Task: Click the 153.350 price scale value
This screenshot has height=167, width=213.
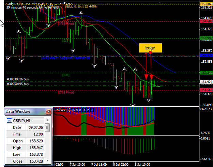Action: [207, 51]
